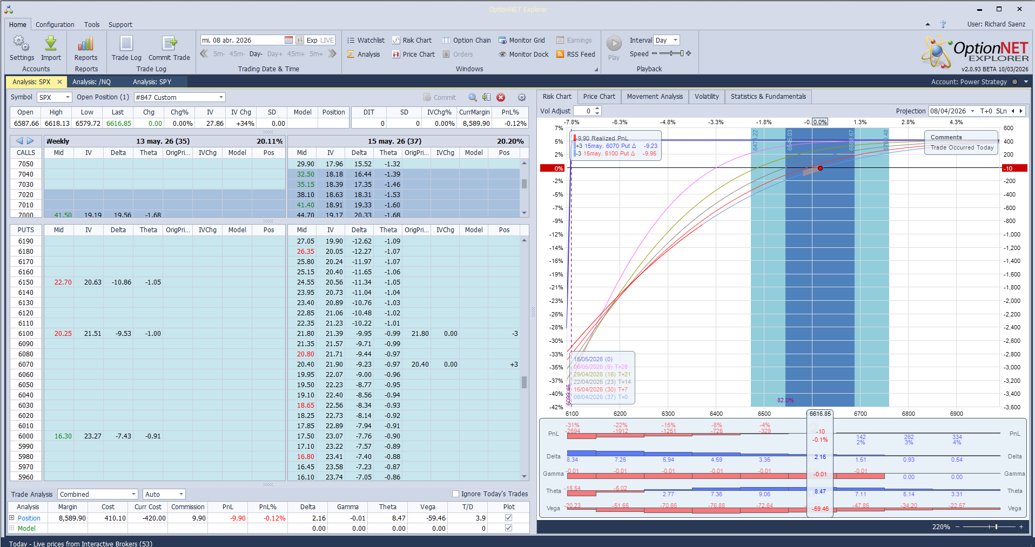The height and width of the screenshot is (547, 1035).
Task: Toggle Plot checkbox for Position row
Action: tap(508, 518)
